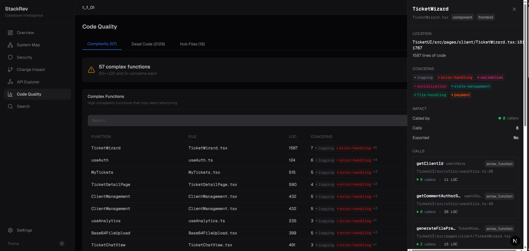Click the state-management concern tag
529x251 pixels.
[x=471, y=86]
